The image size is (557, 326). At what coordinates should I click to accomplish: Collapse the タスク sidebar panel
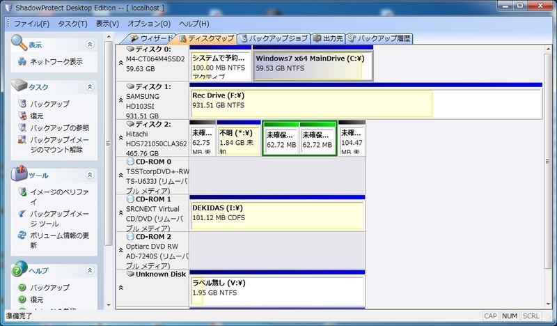90,86
